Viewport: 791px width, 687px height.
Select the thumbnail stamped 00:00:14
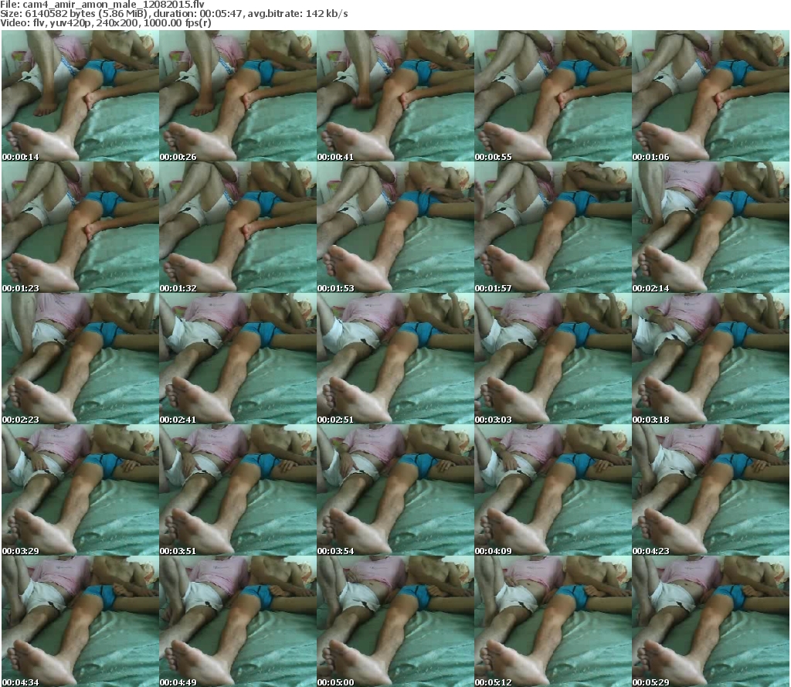point(80,96)
